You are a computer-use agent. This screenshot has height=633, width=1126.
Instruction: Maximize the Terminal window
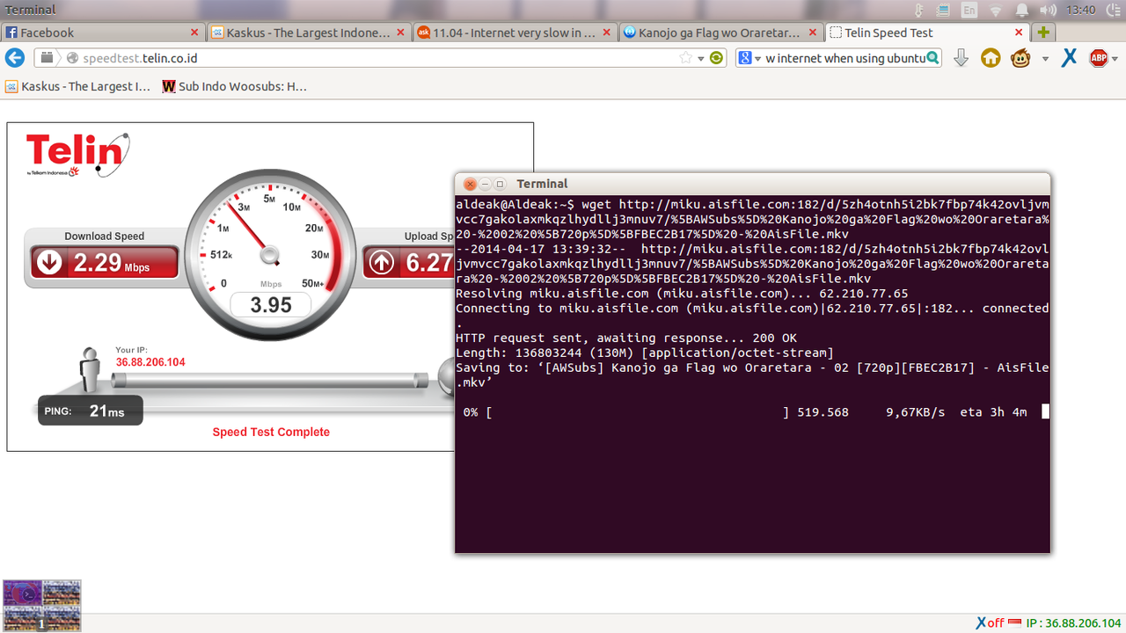pyautogui.click(x=500, y=184)
